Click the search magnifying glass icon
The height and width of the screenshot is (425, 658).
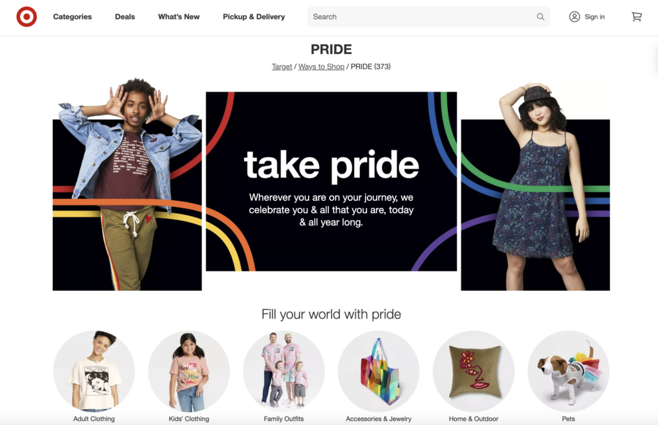tap(540, 17)
